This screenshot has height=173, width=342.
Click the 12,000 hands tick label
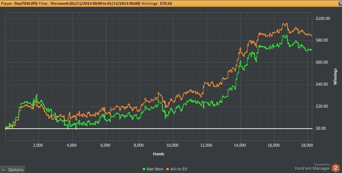[x=206, y=145]
